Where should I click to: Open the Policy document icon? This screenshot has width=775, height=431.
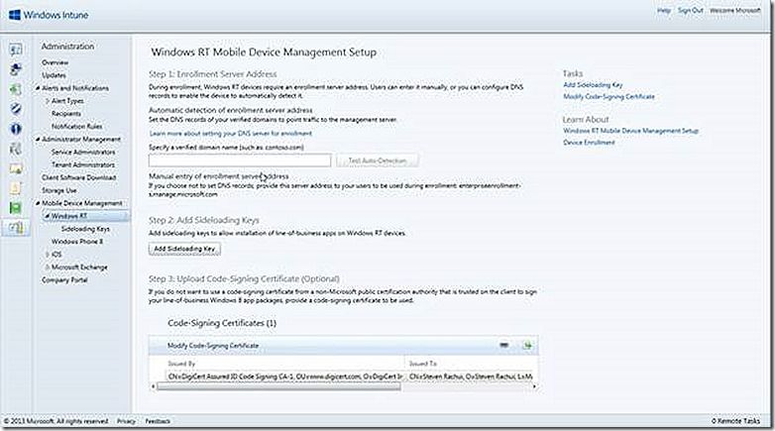[x=16, y=188]
